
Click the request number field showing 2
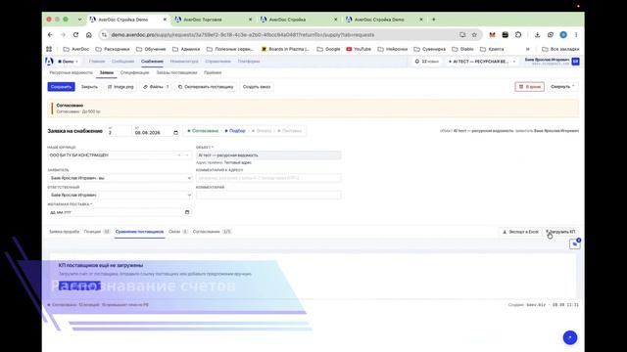[x=119, y=132]
